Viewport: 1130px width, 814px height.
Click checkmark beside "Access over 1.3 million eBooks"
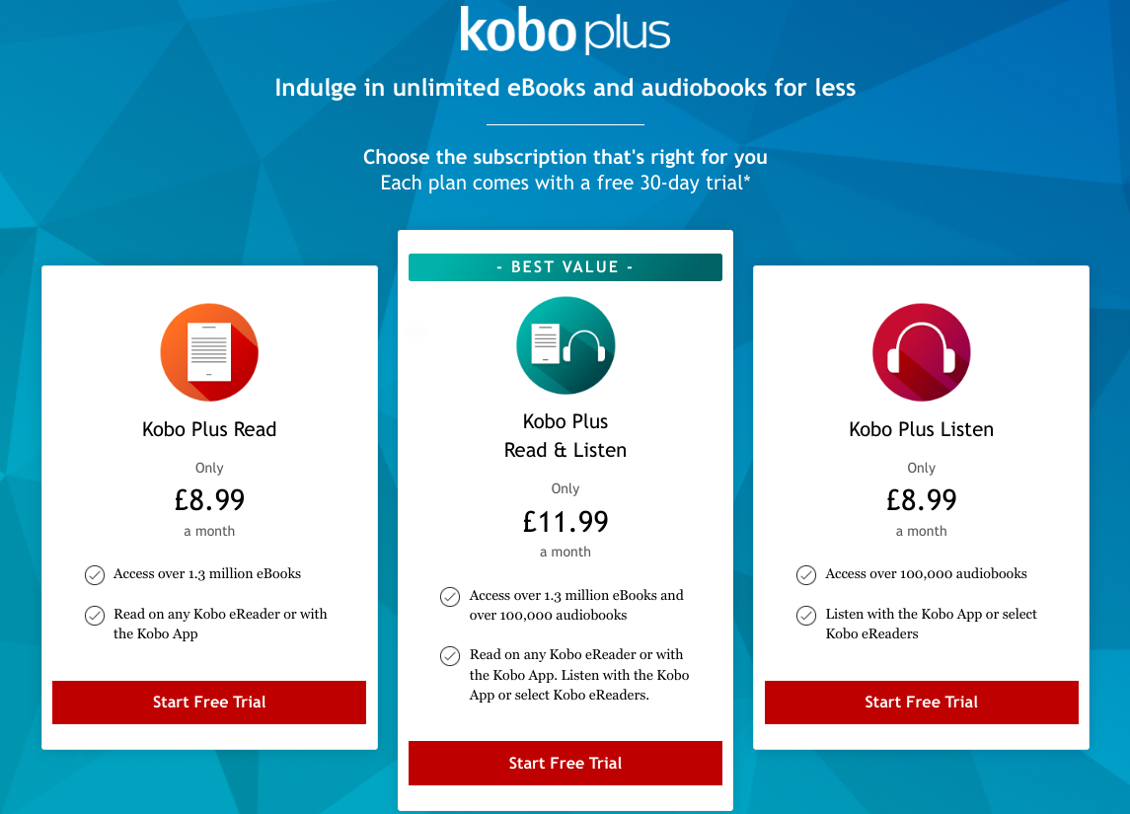pyautogui.click(x=95, y=574)
